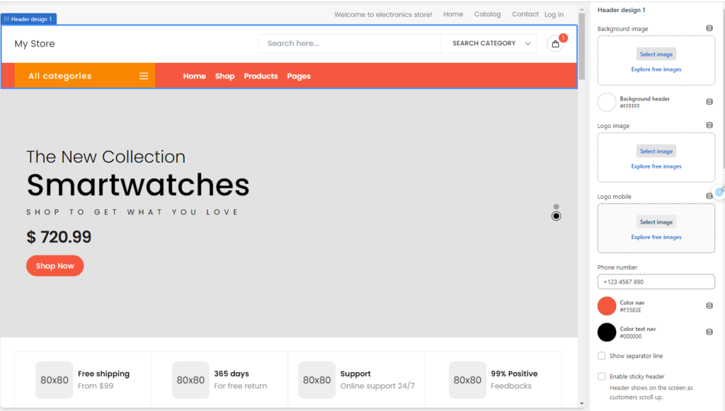Click Select image under Background image

point(656,54)
